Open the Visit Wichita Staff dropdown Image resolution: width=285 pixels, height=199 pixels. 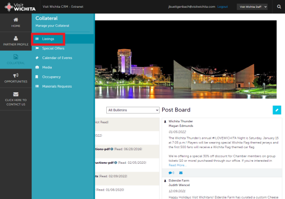252,7
